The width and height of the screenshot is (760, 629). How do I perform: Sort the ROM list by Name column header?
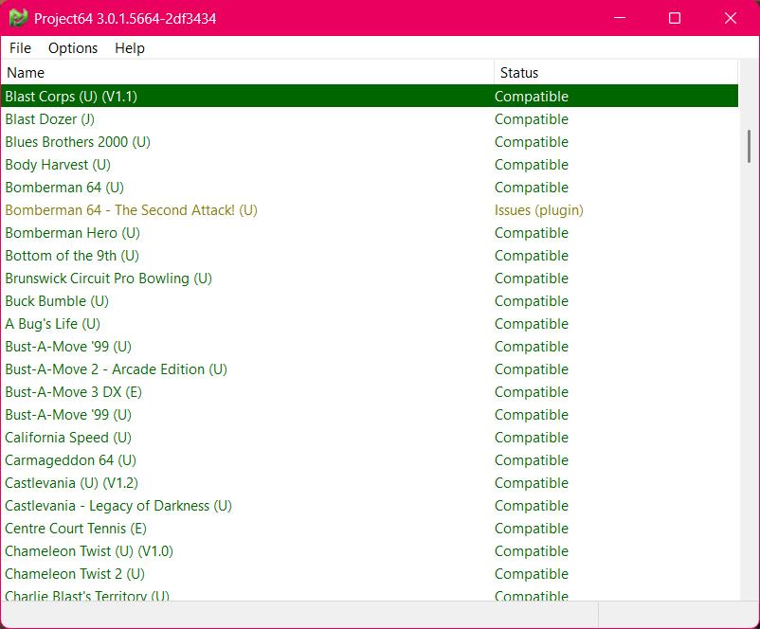(247, 73)
